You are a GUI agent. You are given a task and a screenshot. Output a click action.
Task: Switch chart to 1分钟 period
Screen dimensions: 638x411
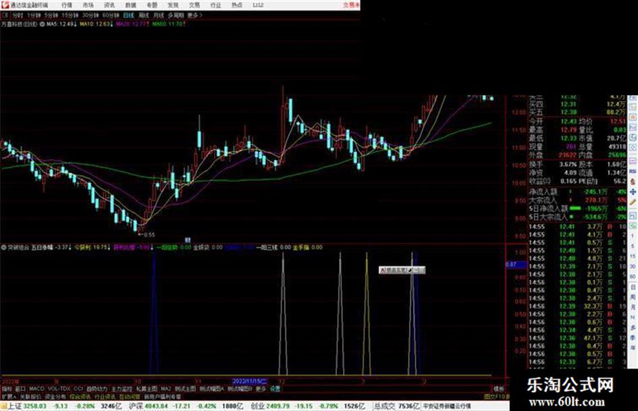(34, 16)
